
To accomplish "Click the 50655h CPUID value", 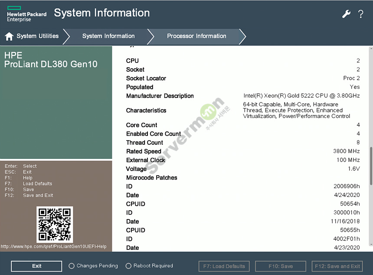I will click(x=350, y=230).
